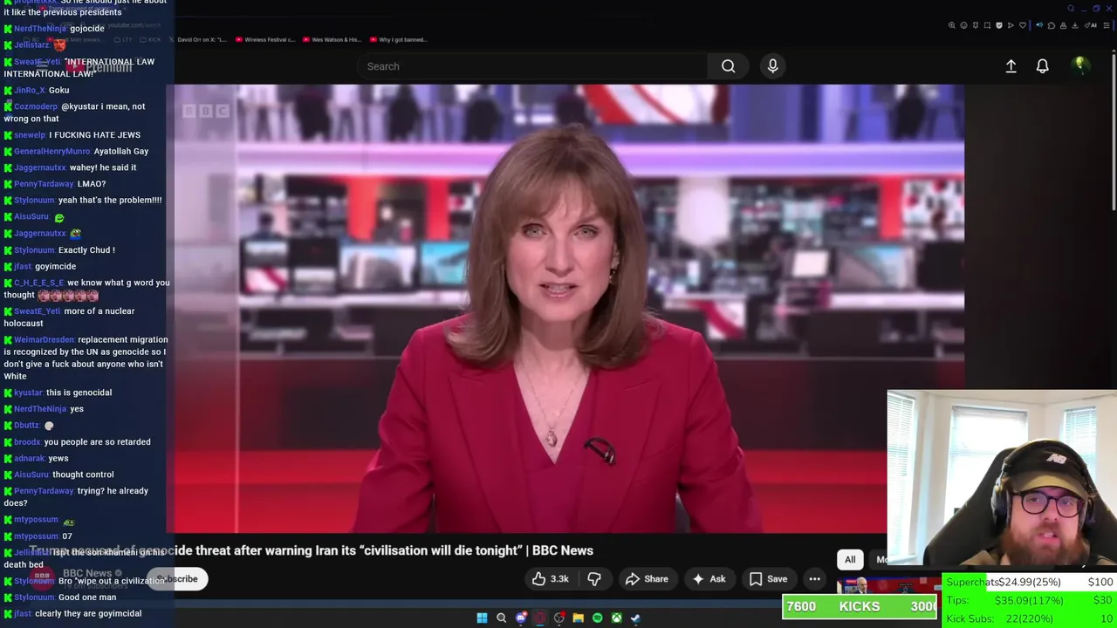Save the video to a playlist
This screenshot has width=1117, height=628.
pyautogui.click(x=768, y=579)
